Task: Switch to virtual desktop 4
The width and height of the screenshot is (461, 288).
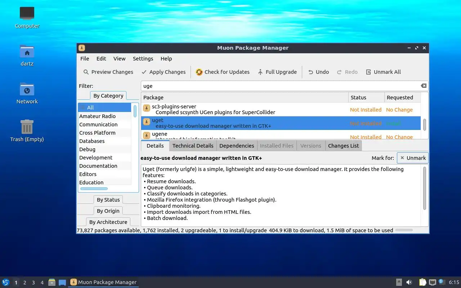Action: click(42, 283)
